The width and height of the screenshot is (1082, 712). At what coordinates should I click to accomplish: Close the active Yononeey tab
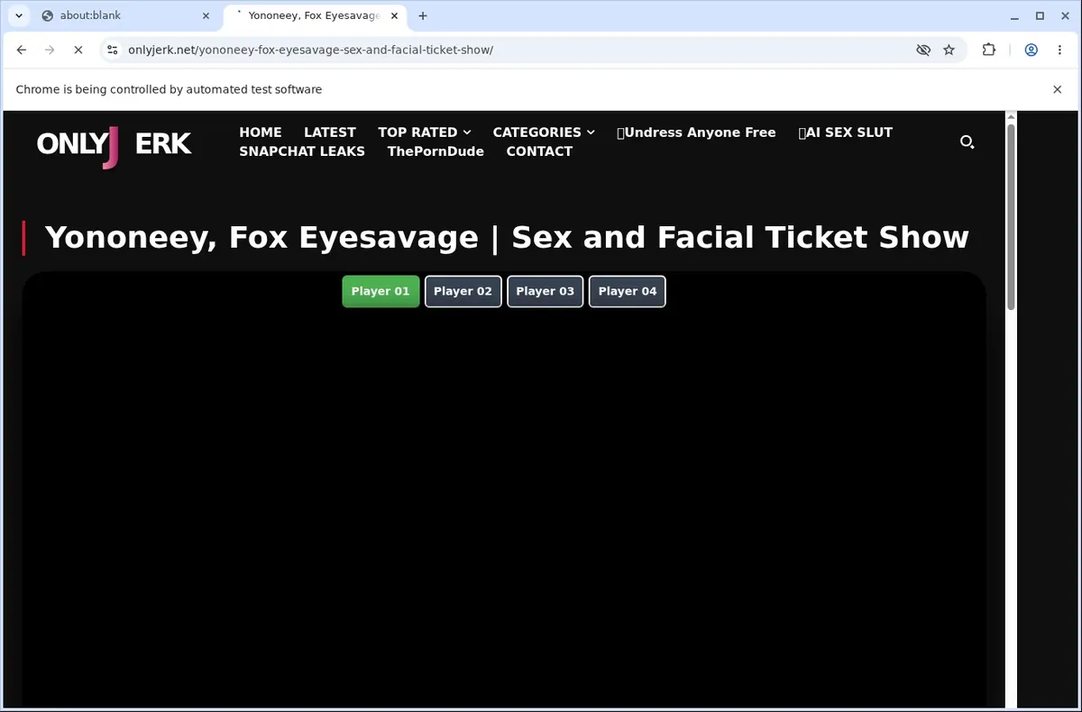393,15
